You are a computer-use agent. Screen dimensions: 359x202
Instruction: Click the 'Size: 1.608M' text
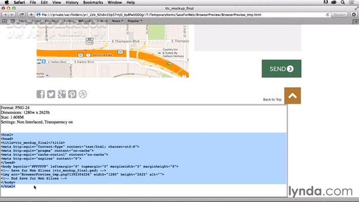[x=12, y=117]
